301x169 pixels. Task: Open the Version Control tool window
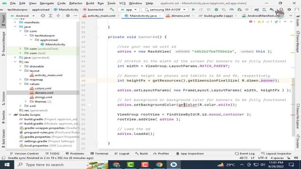pos(24,154)
